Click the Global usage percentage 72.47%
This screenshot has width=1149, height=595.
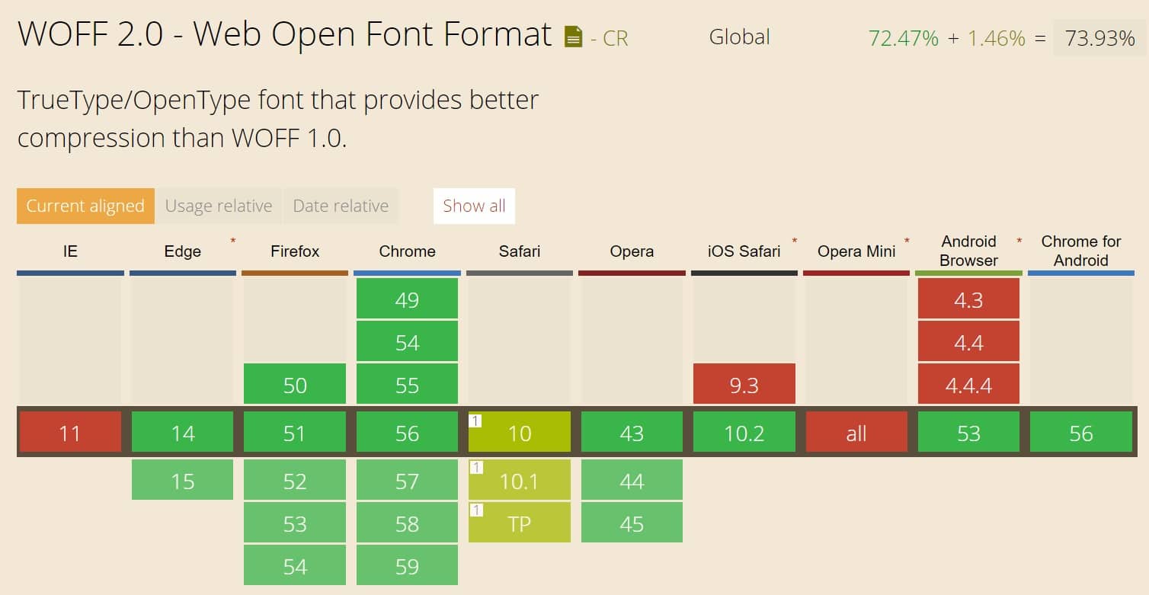[x=903, y=37]
